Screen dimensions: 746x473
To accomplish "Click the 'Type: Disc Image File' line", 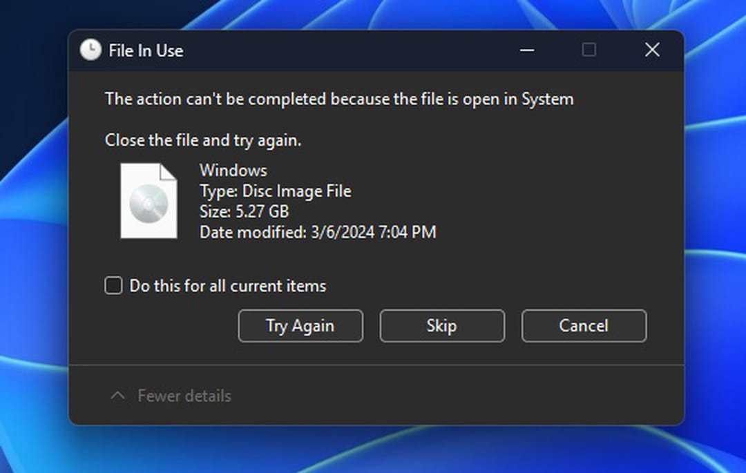I will point(275,191).
